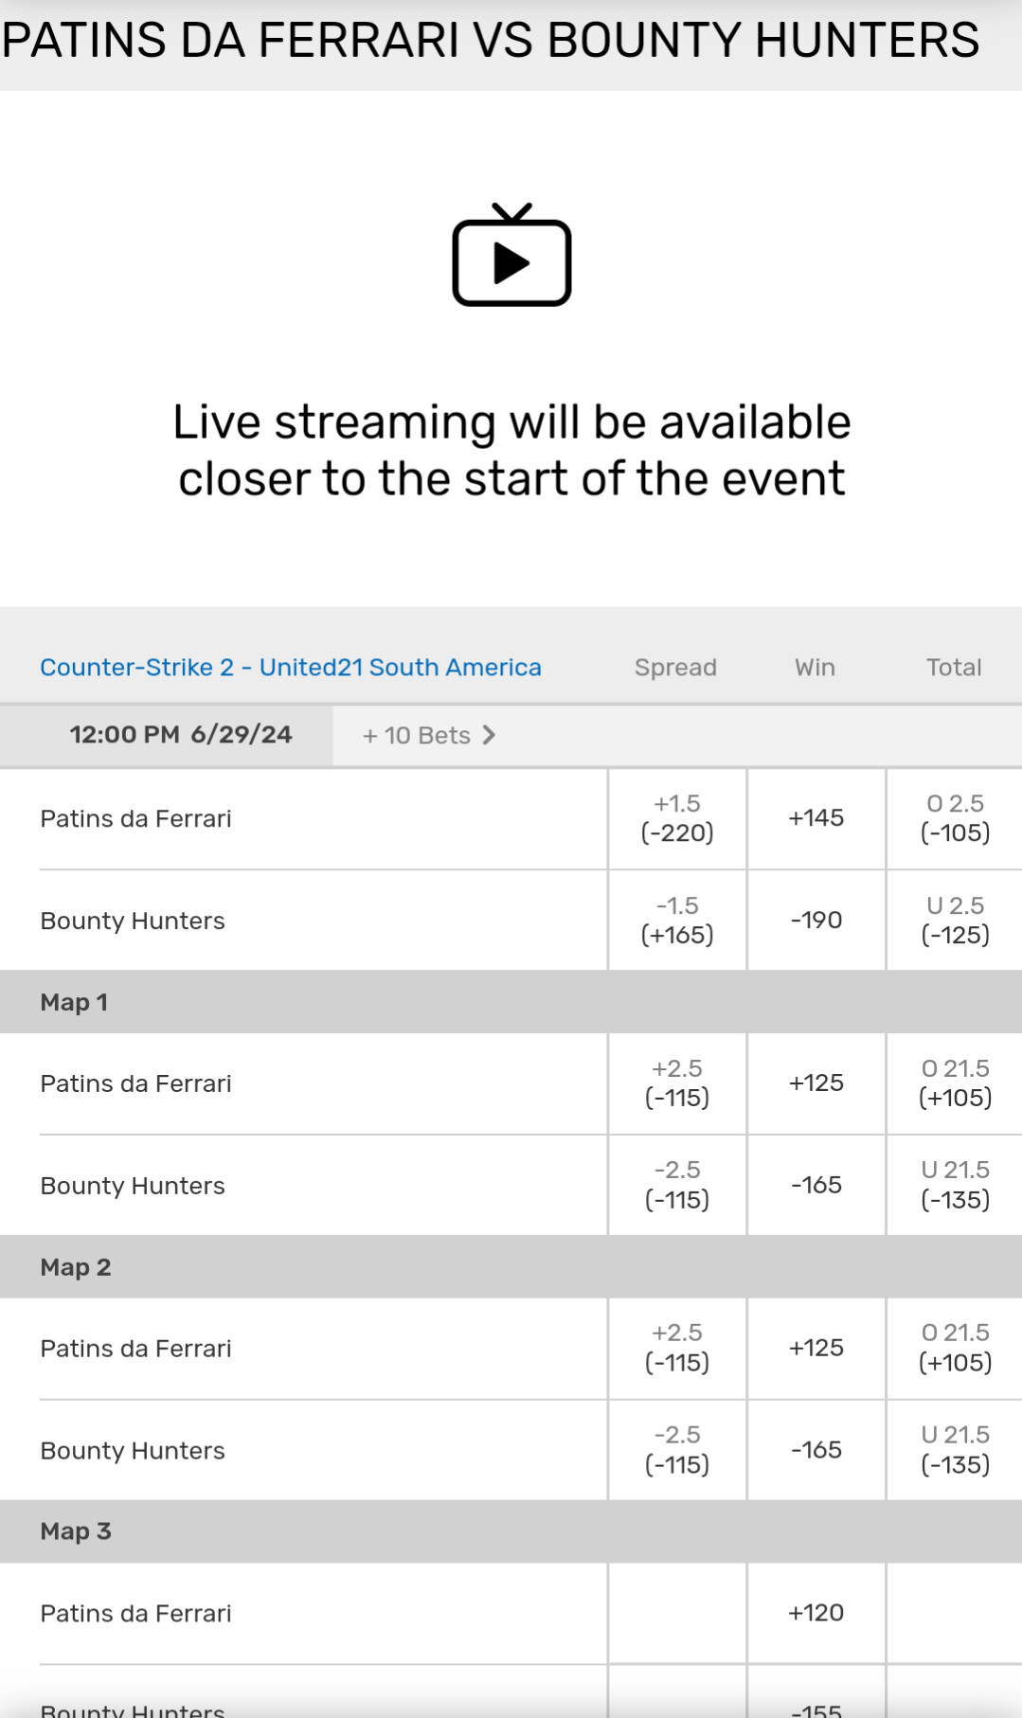Screen dimensions: 1022x1718
Task: Select Bounty Hunters -1.5 match spread (+165)
Action: (676, 921)
